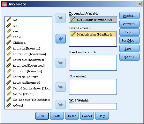Click the ruler icon next to Cable
This screenshot has height=124, width=144.
pyautogui.click(x=9, y=37)
